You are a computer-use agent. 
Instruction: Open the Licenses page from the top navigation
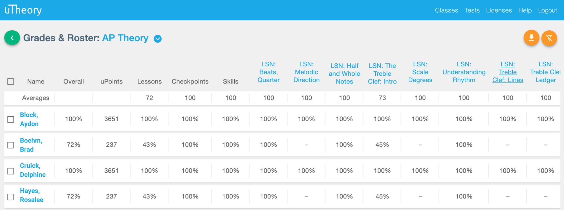pyautogui.click(x=499, y=10)
